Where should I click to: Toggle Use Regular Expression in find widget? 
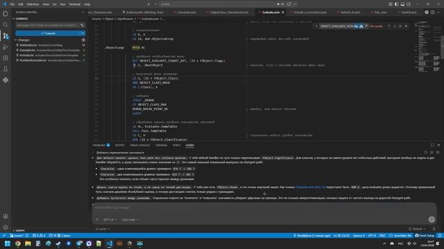366,26
